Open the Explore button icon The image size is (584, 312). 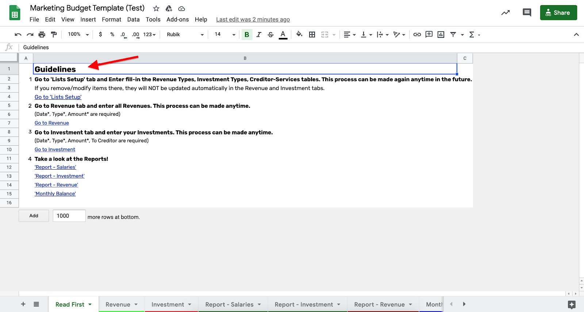coord(572,304)
